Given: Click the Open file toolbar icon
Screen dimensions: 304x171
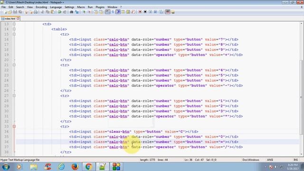Looking at the screenshot, I should [10, 12].
